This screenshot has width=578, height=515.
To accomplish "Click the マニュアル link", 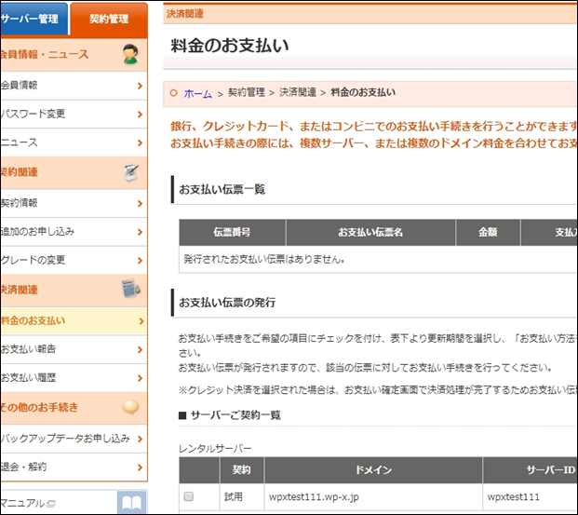I will pos(22,503).
